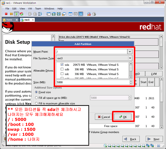
Task: Open the Help menu
Action: tap(60, 9)
